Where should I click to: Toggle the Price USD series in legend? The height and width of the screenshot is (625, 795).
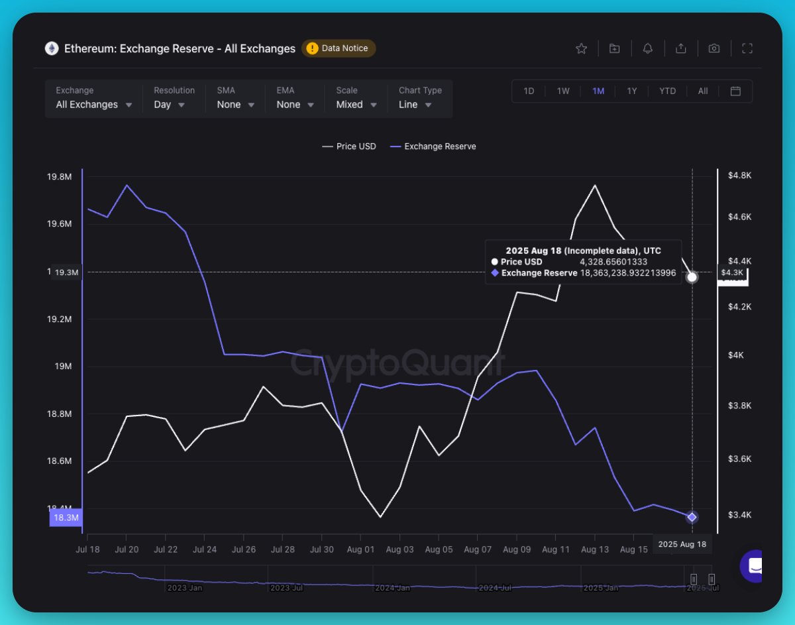point(349,146)
